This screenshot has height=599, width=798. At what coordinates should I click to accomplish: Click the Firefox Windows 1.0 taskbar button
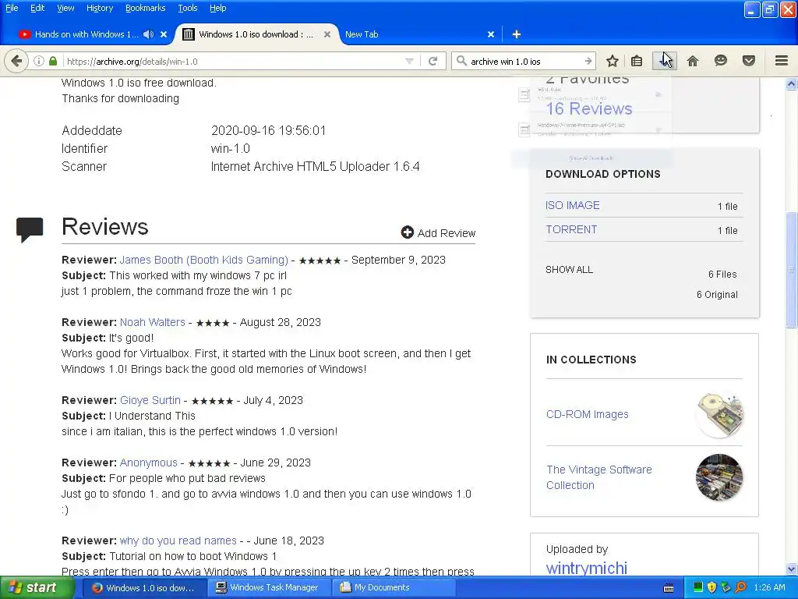coord(144,588)
